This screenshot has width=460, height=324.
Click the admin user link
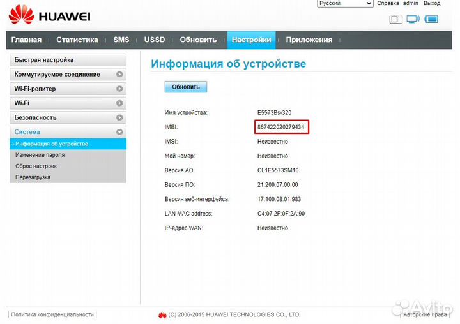[x=410, y=3]
